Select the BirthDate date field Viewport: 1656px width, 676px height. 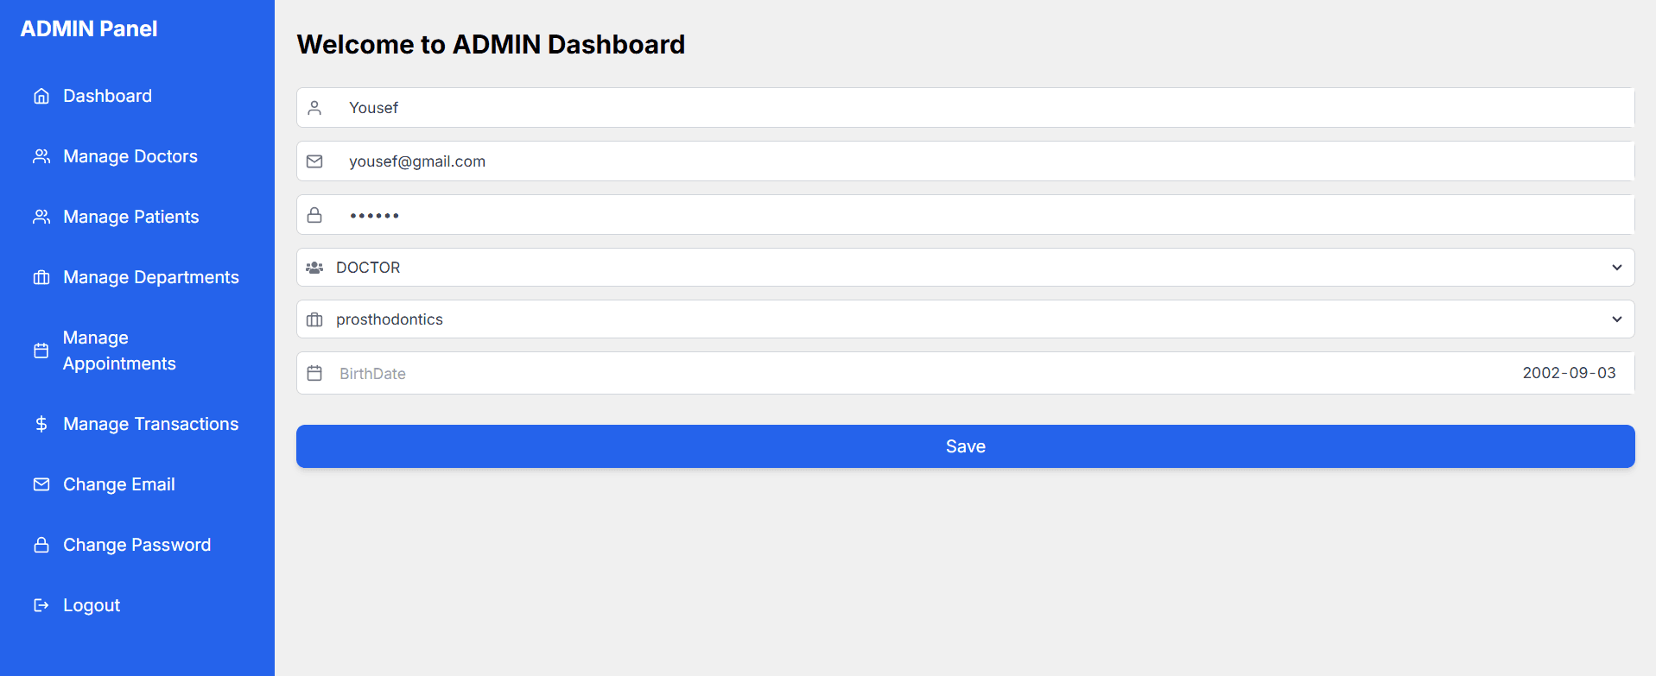tap(964, 373)
